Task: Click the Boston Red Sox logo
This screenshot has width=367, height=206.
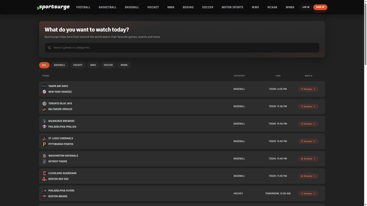Action: tap(44, 179)
